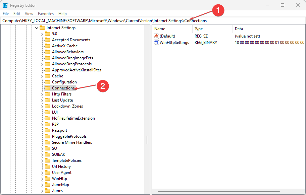The image size is (306, 195).
Task: Click the AllowedBehaviors folder icon
Action: coord(48,52)
